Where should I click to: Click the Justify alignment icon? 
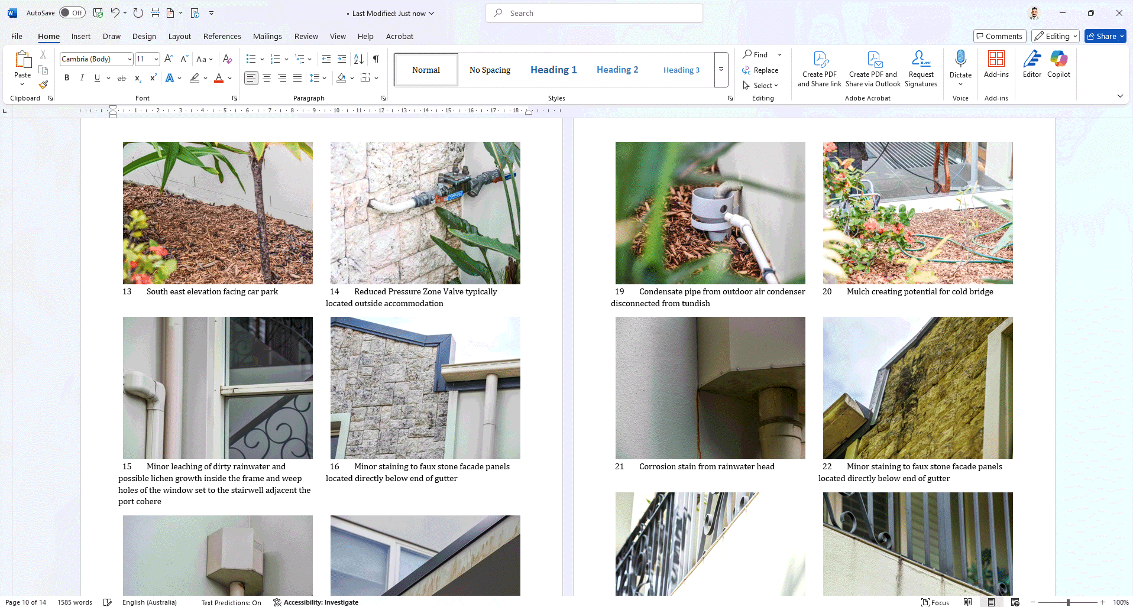[x=297, y=78]
